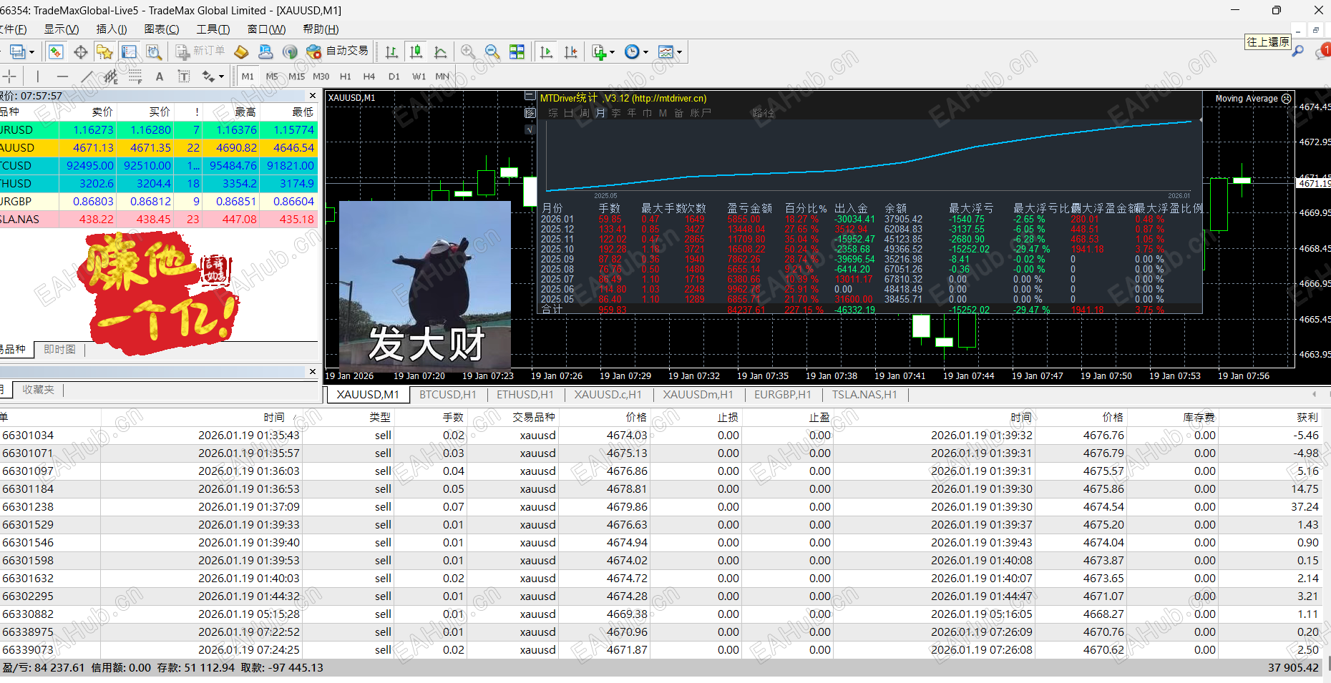
Task: Select the text 'A' drawing tool
Action: point(160,76)
